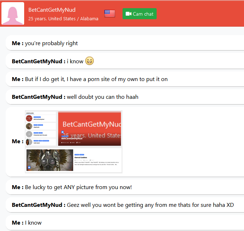Image resolution: width=244 pixels, height=231 pixels.
Task: Select the "well doubt you can tho haah" message
Action: point(103,97)
